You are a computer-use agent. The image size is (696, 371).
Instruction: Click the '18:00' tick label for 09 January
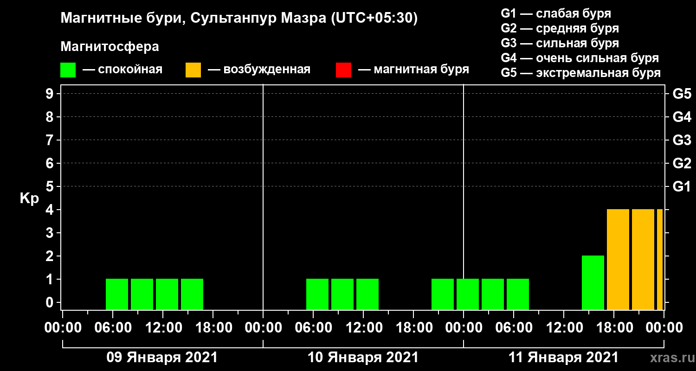tap(213, 327)
